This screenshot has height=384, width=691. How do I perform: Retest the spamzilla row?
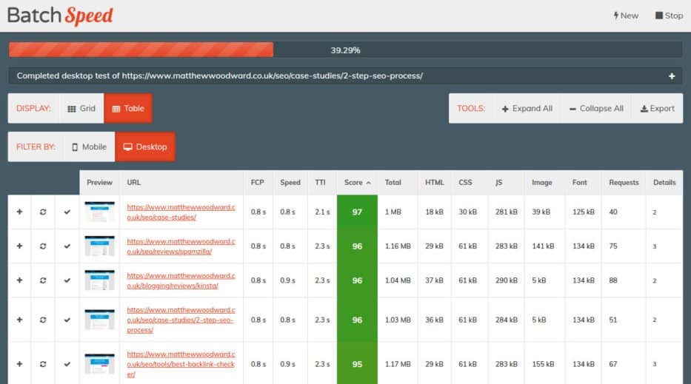(43, 246)
